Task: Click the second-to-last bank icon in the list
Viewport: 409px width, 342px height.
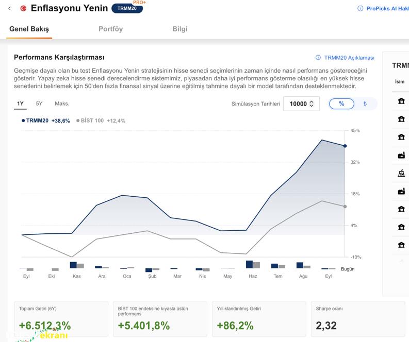Action: click(401, 227)
